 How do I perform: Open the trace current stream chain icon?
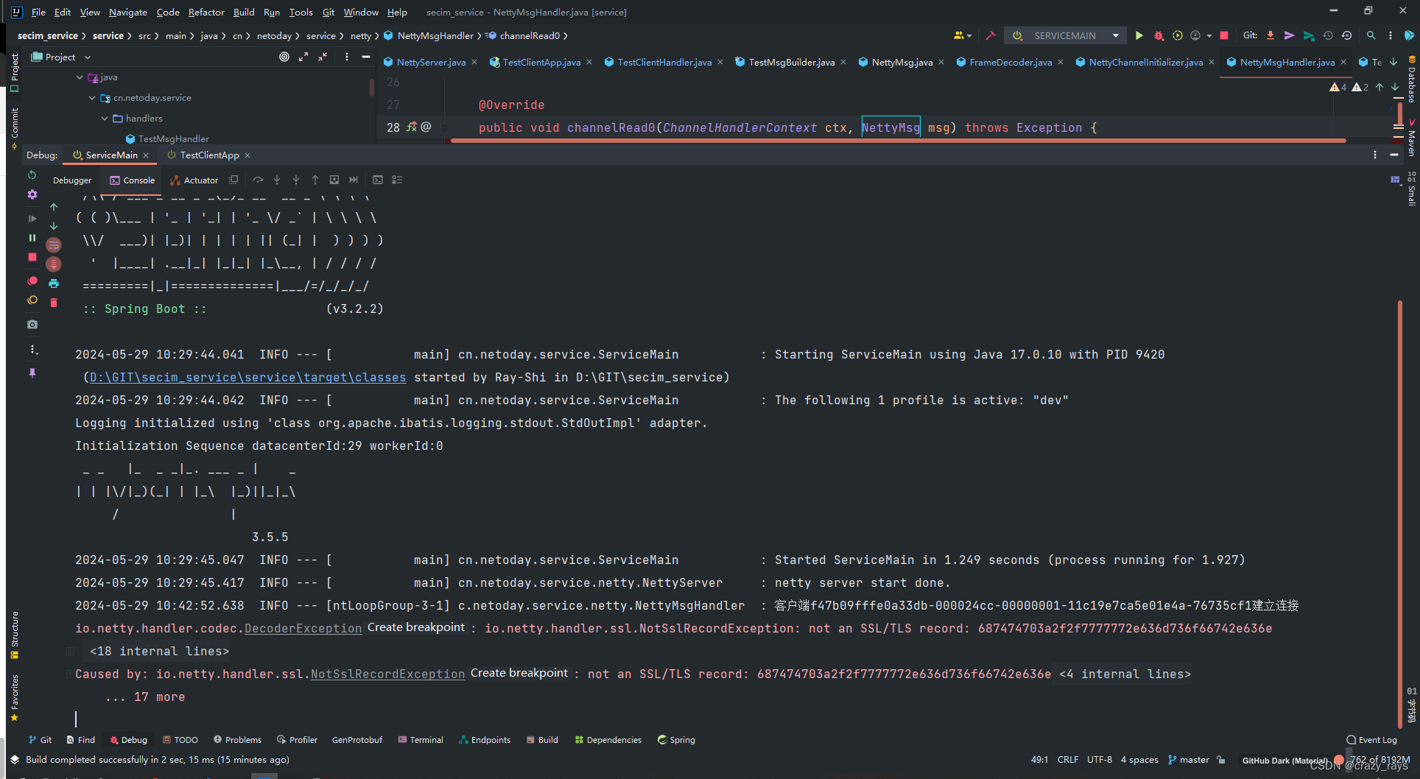[x=397, y=180]
